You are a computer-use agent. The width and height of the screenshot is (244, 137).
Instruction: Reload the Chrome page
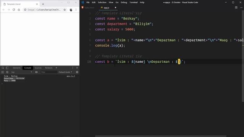[x=14, y=10]
